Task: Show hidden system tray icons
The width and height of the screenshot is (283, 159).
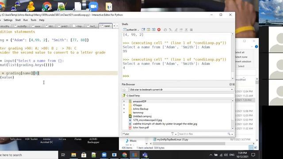Action: click(x=211, y=155)
